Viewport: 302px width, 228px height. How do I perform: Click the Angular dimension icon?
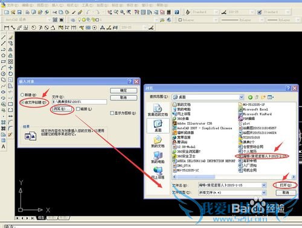pos(53,28)
